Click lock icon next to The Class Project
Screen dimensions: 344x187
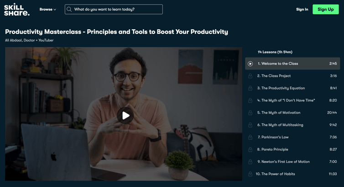250,76
